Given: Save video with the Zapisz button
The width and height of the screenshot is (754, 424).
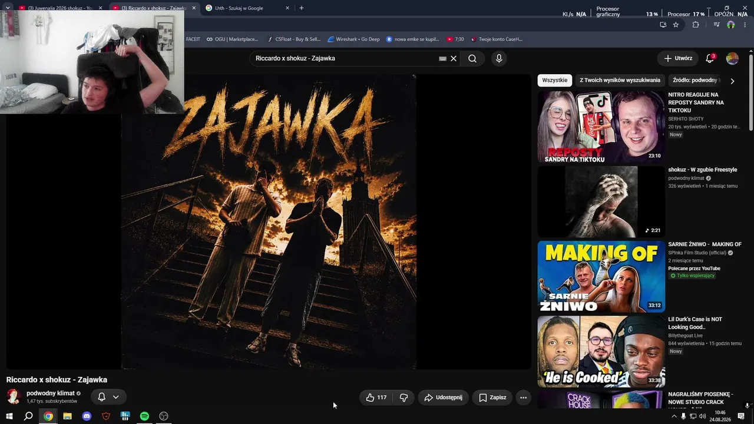Looking at the screenshot, I should point(492,397).
